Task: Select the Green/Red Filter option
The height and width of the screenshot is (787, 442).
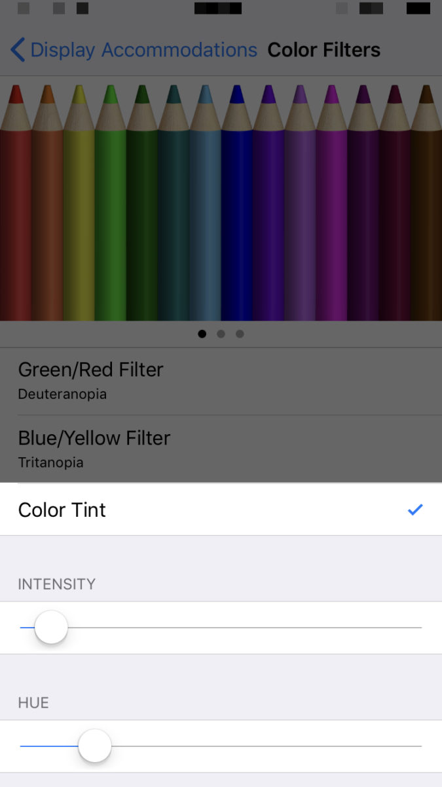Action: click(x=221, y=379)
